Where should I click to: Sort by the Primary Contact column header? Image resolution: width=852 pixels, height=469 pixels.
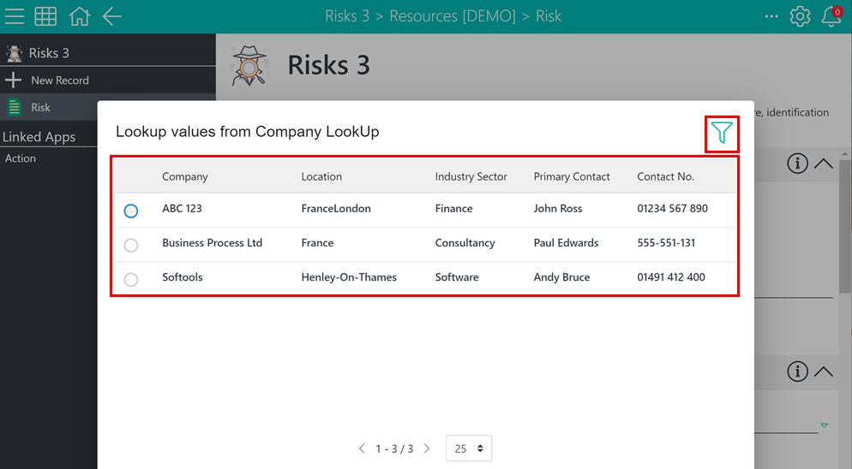click(x=572, y=176)
